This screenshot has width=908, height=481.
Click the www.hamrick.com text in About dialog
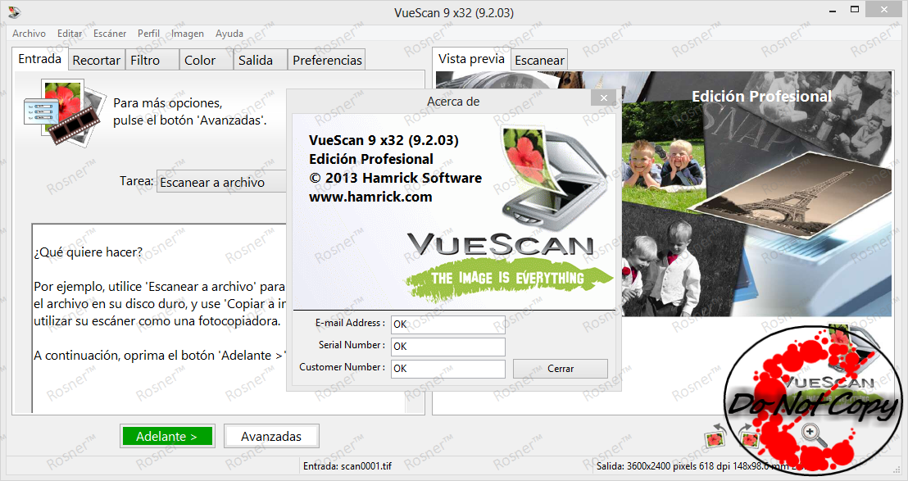[370, 197]
